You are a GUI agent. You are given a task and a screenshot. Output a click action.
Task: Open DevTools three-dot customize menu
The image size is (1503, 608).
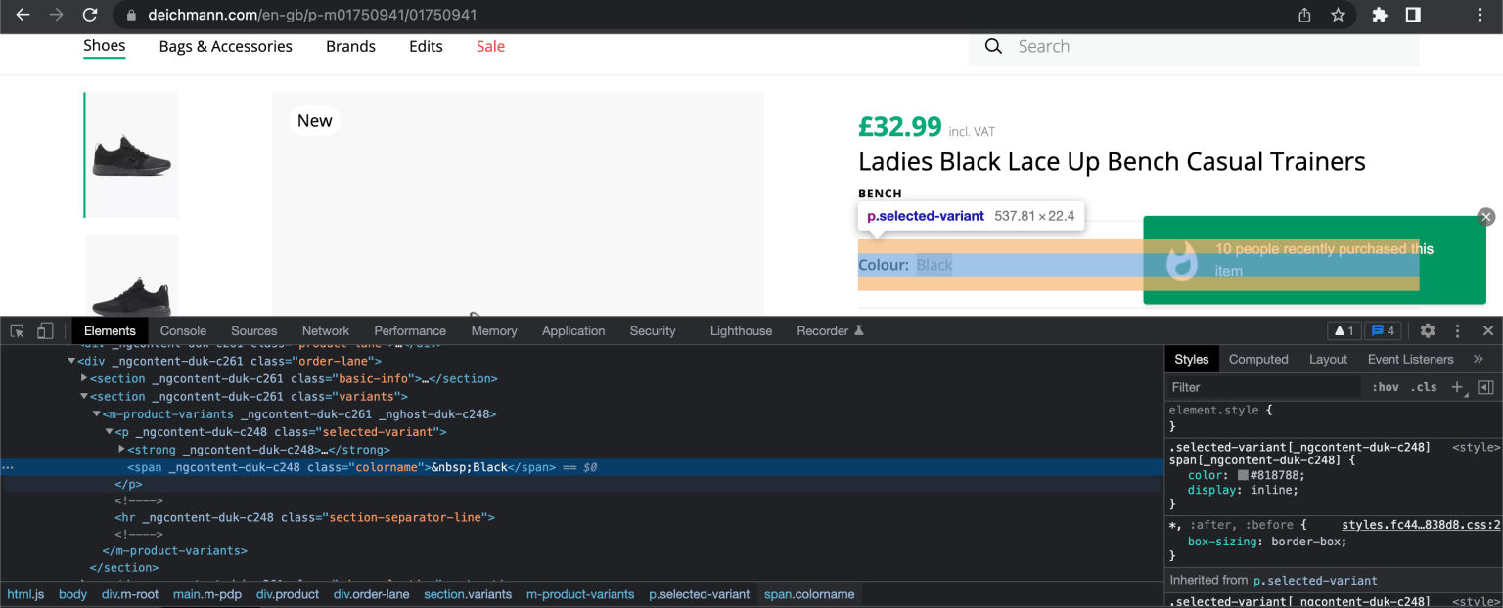click(x=1457, y=331)
